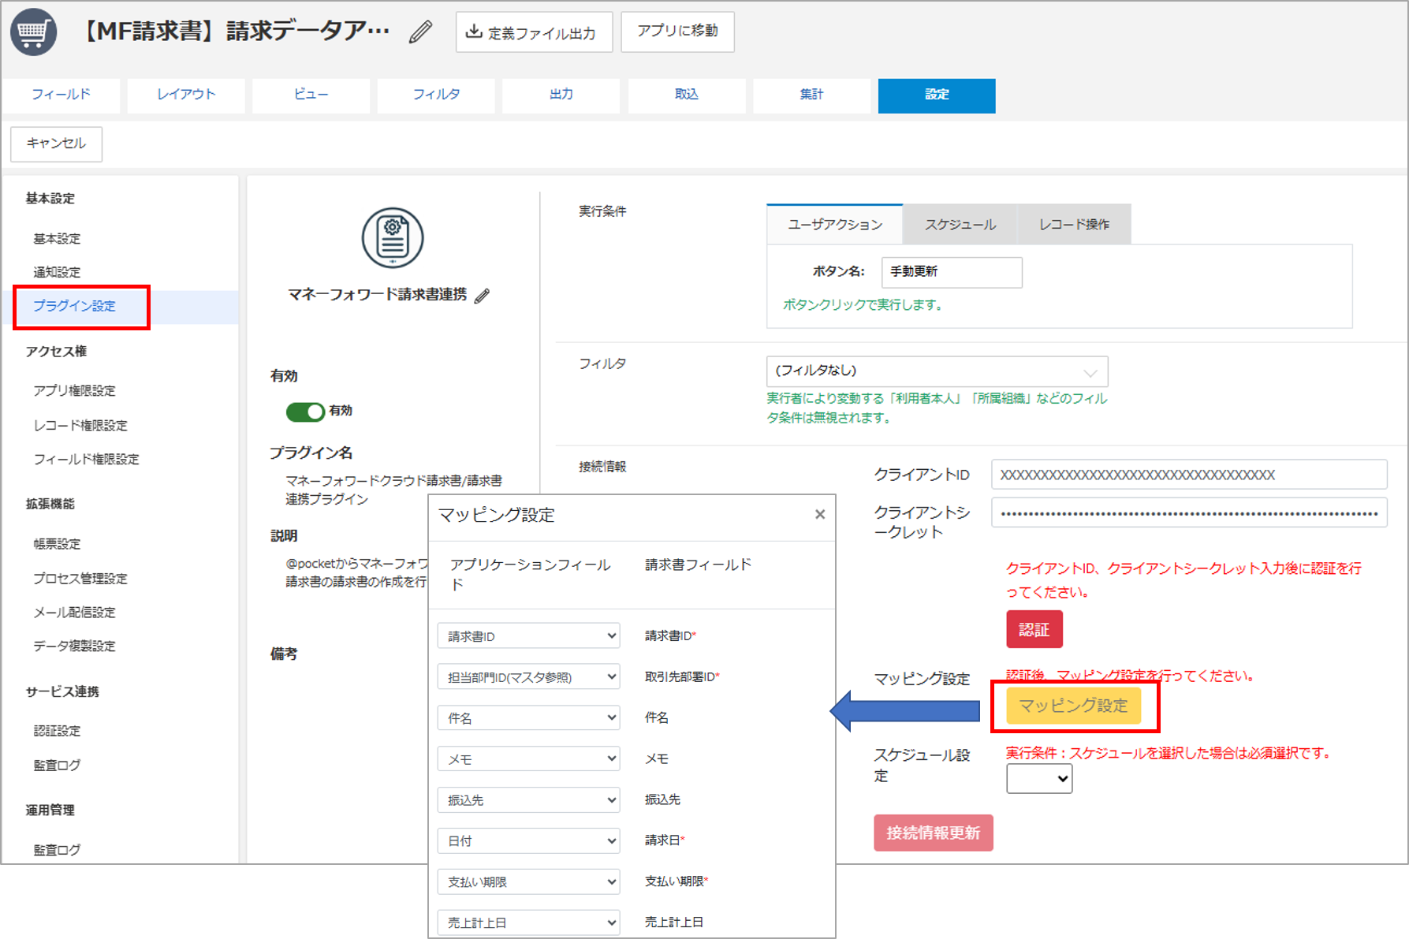Viewport: 1409px width, 939px height.
Task: Open the メモ mapping dropdown
Action: point(528,758)
